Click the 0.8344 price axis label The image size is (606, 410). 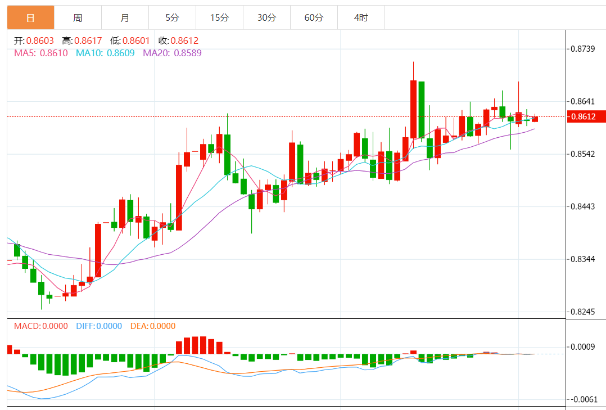coord(583,259)
